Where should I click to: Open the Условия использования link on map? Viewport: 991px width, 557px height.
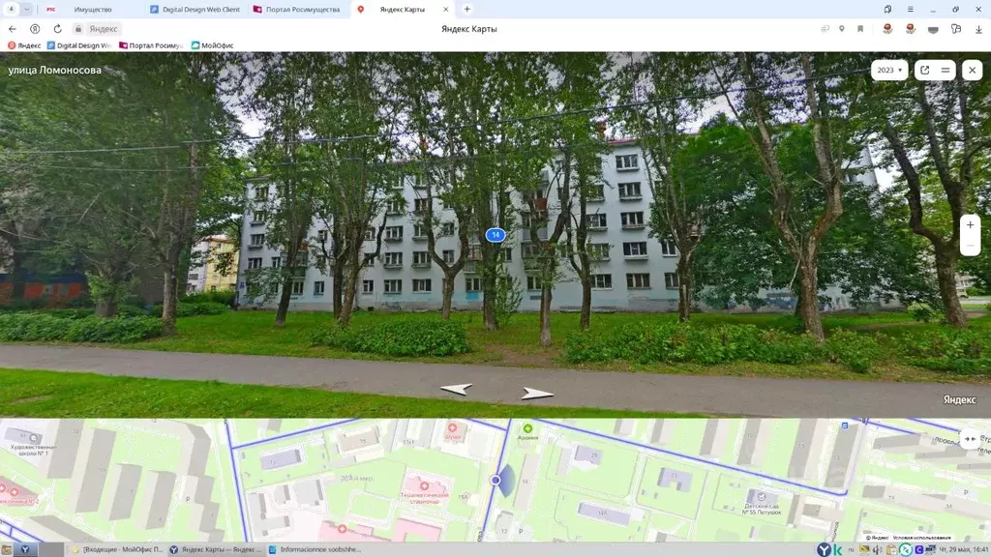[921, 538]
